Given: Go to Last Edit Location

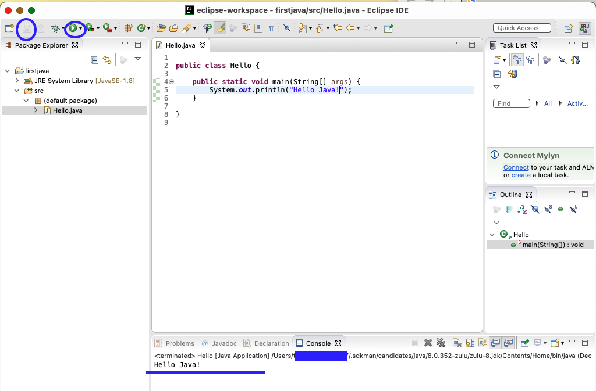Looking at the screenshot, I should coord(338,28).
